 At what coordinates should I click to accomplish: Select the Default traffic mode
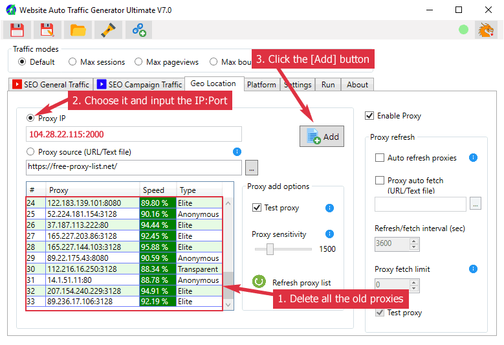(x=36, y=61)
